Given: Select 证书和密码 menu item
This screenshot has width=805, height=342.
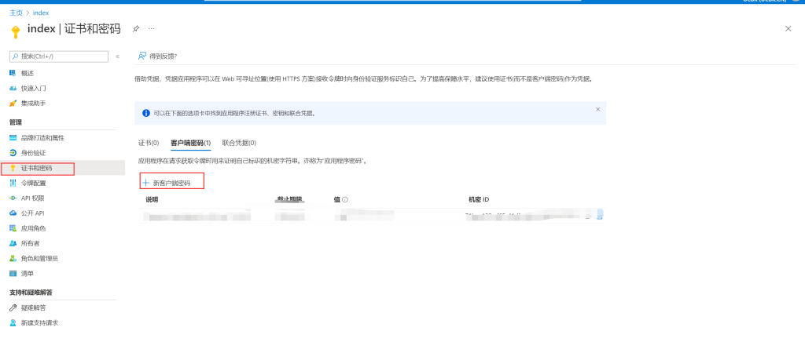Looking at the screenshot, I should click(36, 168).
